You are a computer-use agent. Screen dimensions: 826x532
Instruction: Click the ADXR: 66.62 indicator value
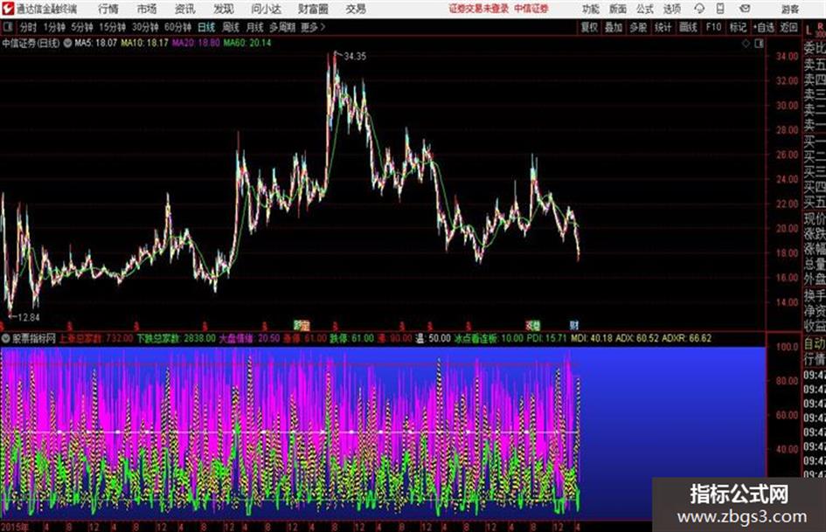click(686, 338)
